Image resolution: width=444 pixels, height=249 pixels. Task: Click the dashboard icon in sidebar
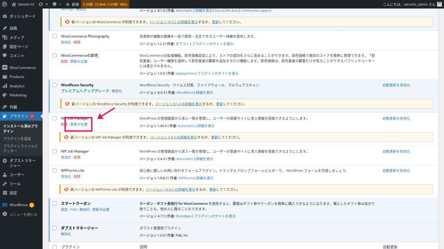(x=5, y=16)
